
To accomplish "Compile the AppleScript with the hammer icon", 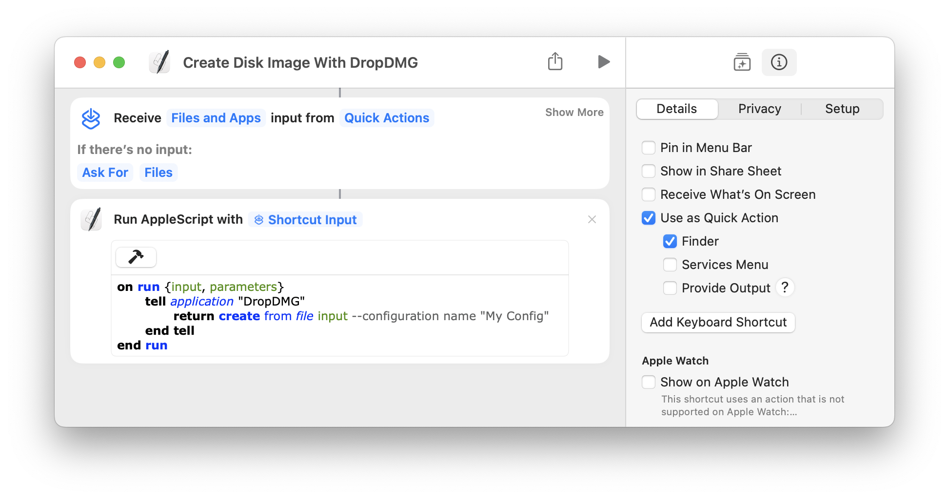I will point(136,257).
